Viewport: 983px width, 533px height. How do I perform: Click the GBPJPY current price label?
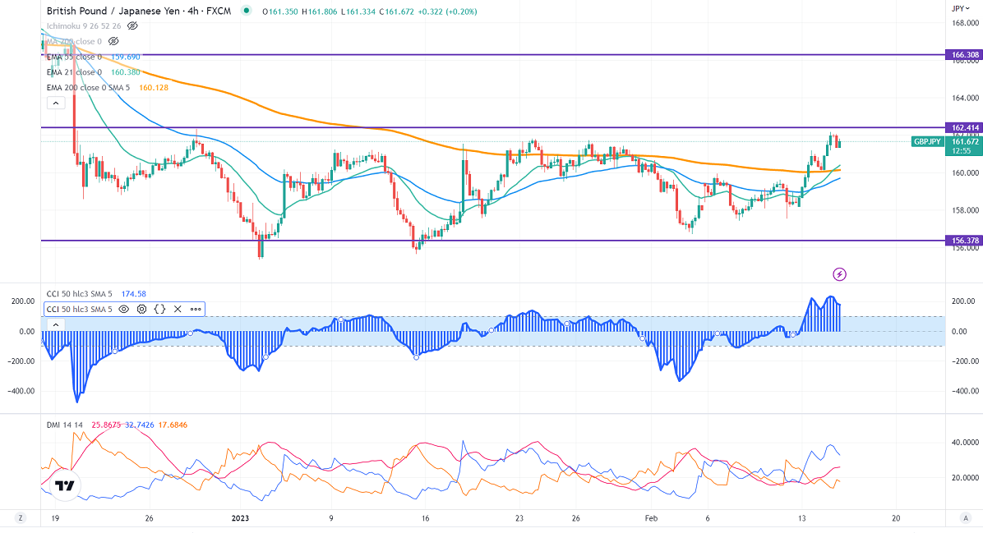[929, 141]
